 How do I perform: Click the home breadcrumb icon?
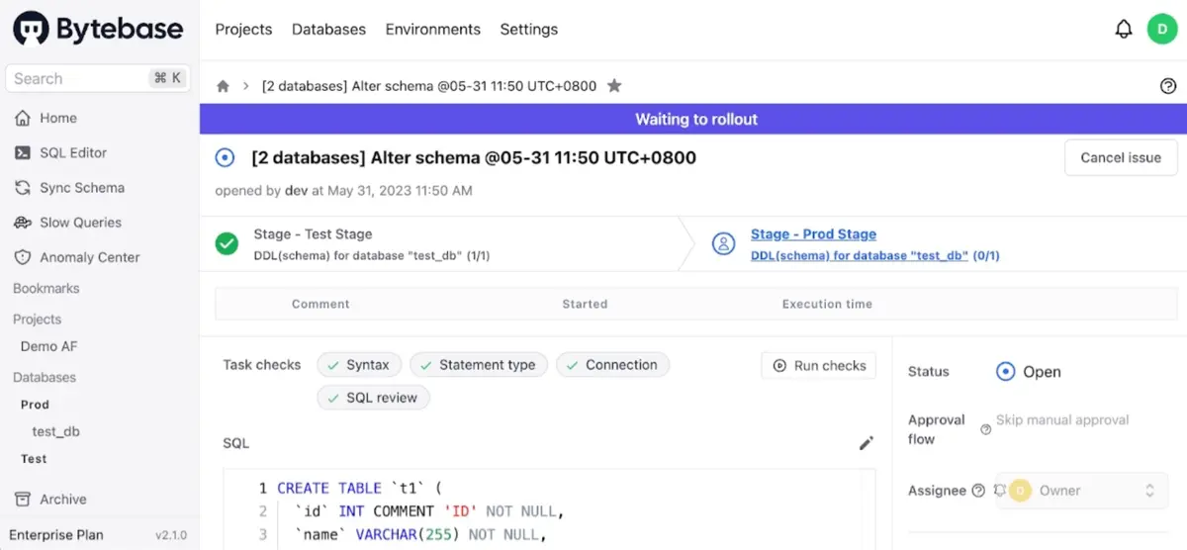click(x=224, y=86)
